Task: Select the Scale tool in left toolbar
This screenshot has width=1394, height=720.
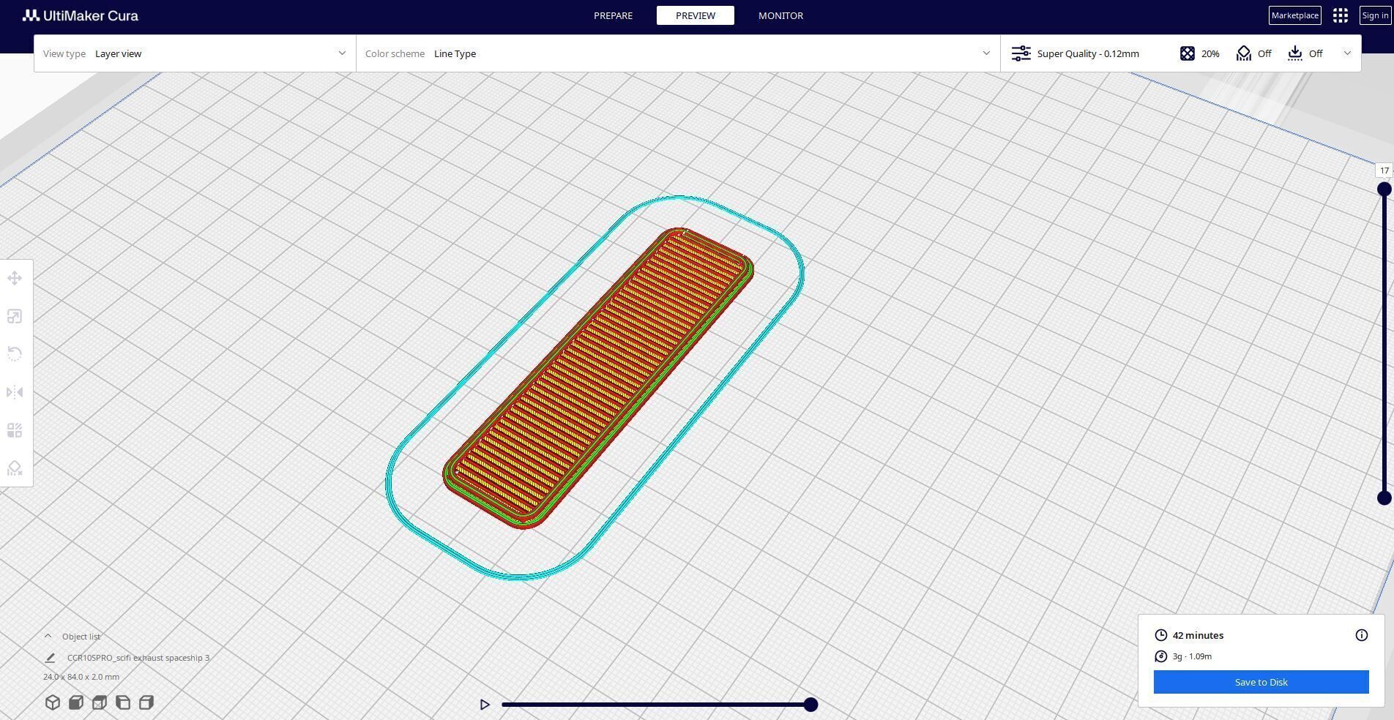Action: pos(15,316)
